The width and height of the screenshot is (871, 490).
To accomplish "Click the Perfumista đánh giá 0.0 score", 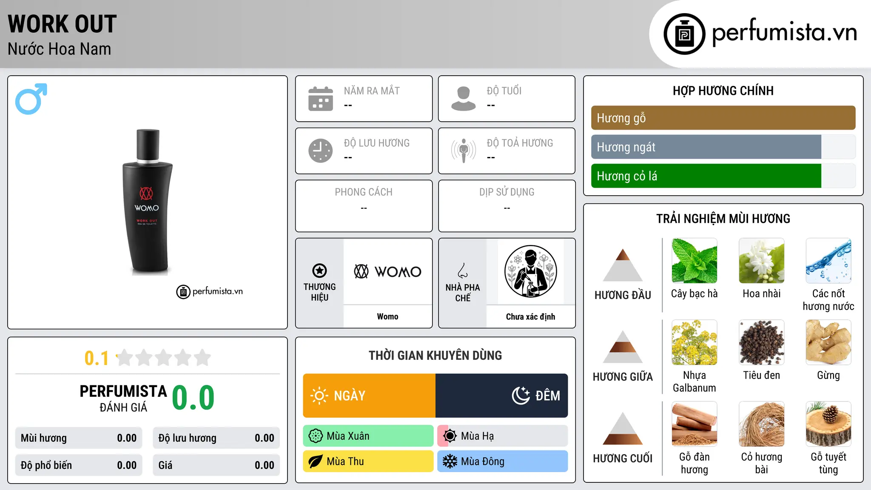I will [x=194, y=398].
